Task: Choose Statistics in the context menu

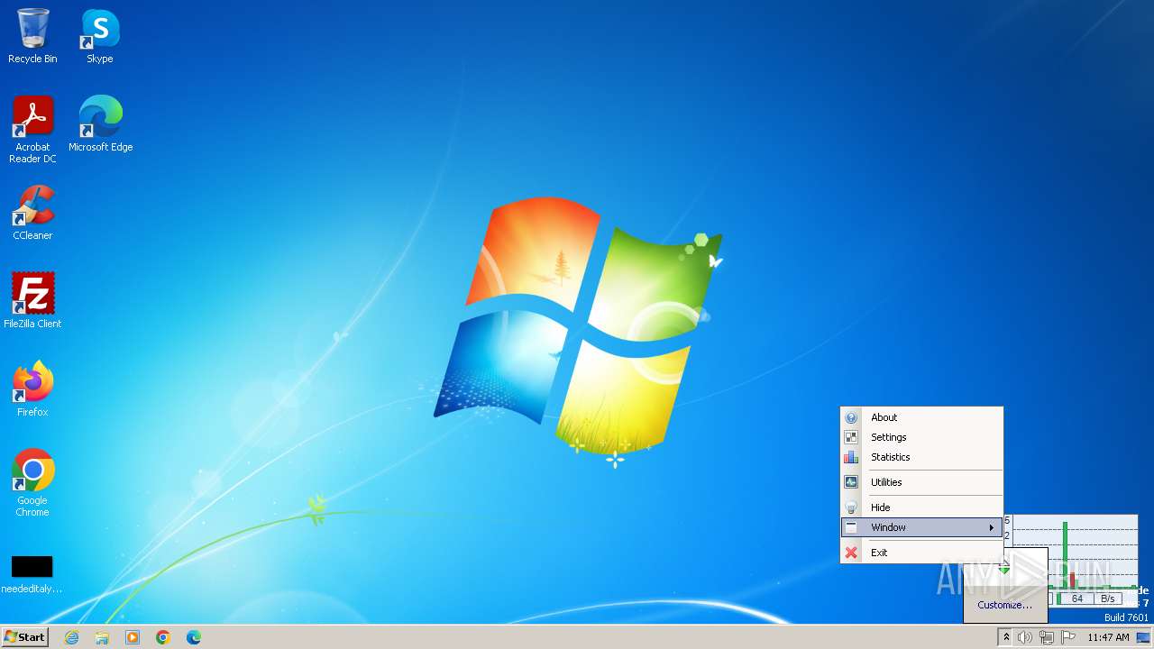Action: [x=921, y=457]
